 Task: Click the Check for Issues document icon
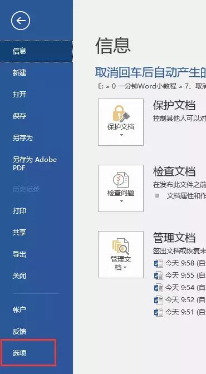point(121,180)
